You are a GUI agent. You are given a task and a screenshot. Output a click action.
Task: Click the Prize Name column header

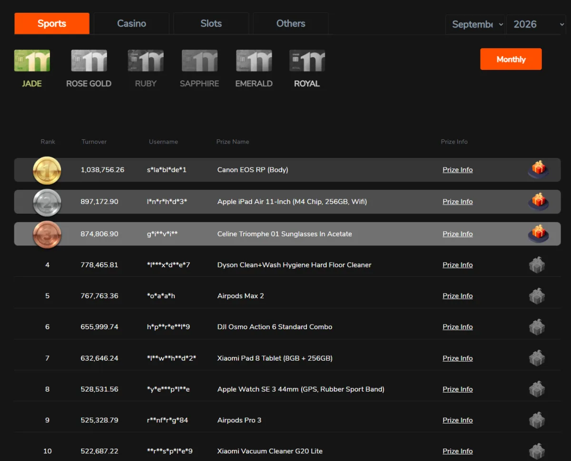233,142
